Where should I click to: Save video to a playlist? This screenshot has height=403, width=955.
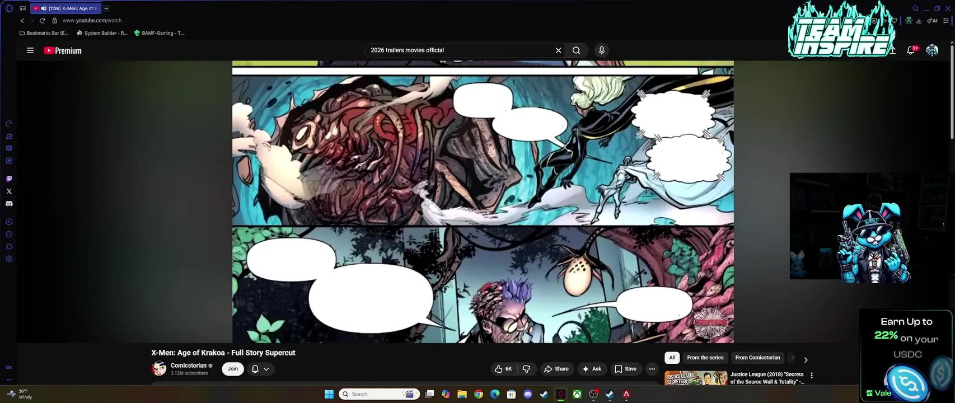tap(625, 369)
